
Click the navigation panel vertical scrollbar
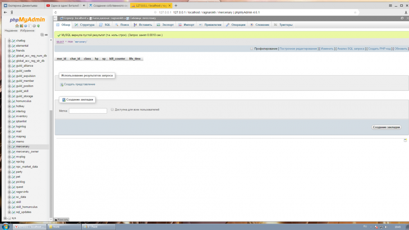51,163
